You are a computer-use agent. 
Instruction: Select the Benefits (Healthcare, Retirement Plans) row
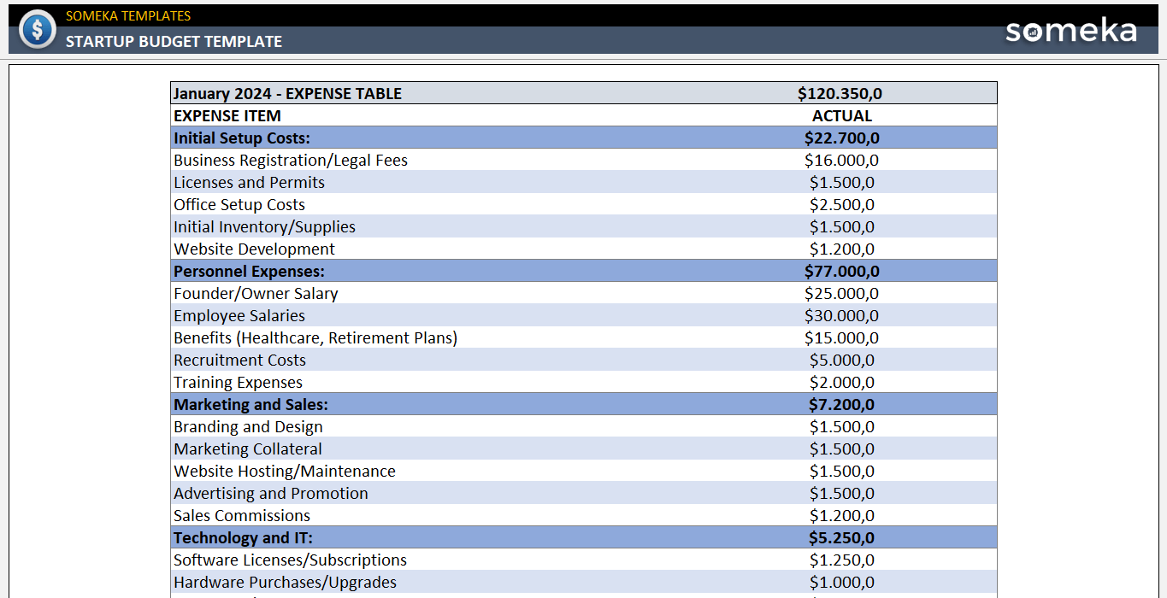click(584, 337)
